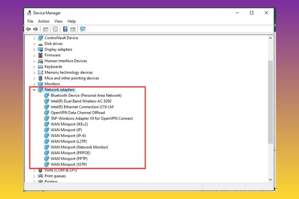Click the Disk drives icon
The height and width of the screenshot is (199, 299).
(x=40, y=44)
